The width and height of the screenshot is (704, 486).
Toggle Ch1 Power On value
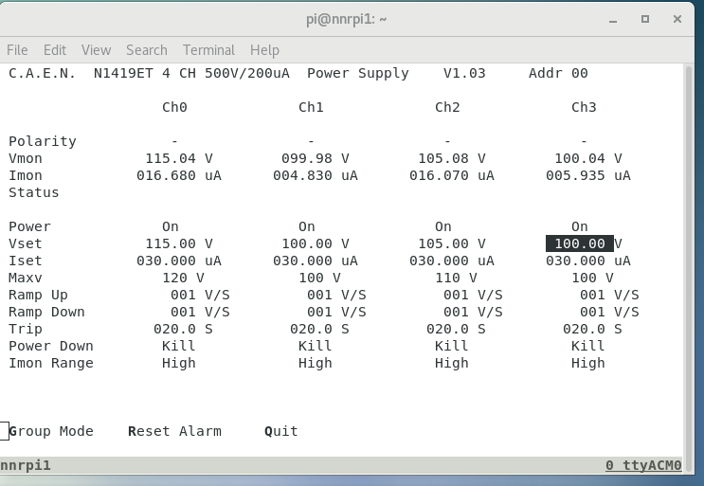(307, 226)
